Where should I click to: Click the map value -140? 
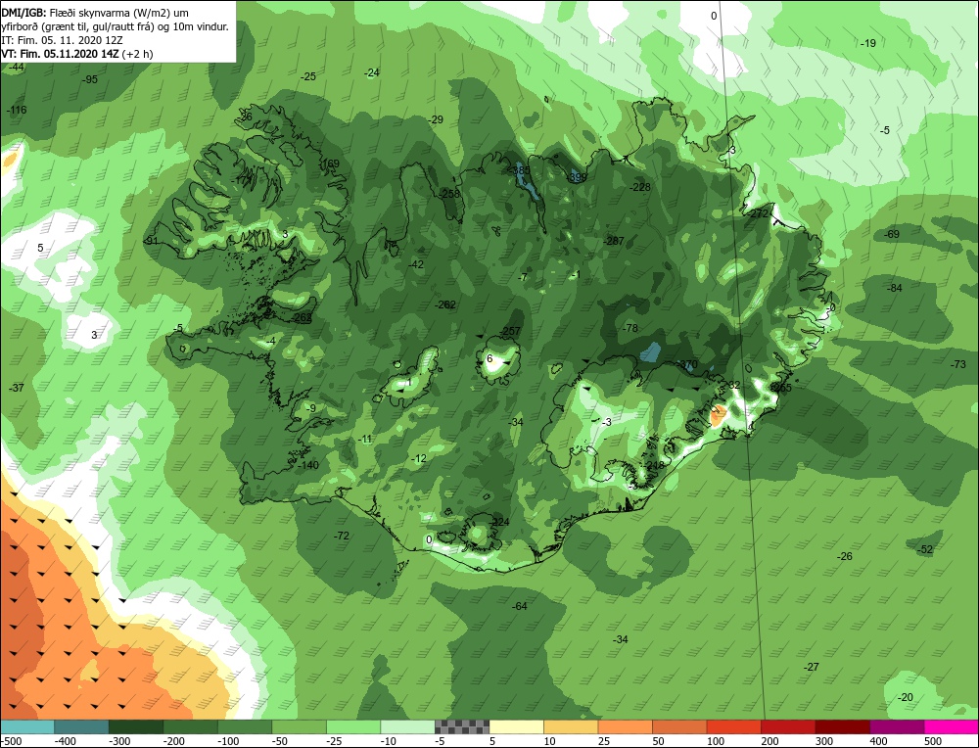[307, 465]
